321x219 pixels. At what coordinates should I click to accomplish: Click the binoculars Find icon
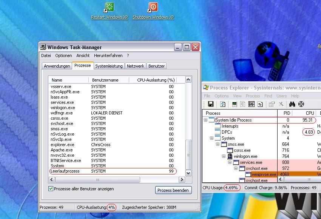coord(292,104)
